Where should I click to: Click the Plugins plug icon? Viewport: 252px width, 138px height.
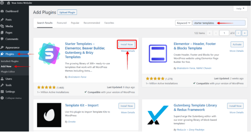[2, 54]
